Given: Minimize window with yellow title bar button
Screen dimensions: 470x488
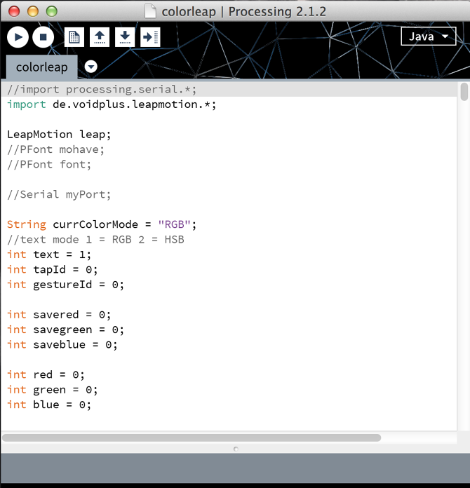Looking at the screenshot, I should [x=32, y=12].
